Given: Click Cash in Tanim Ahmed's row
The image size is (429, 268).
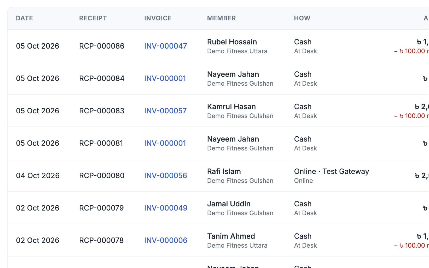Looking at the screenshot, I should click(303, 236).
